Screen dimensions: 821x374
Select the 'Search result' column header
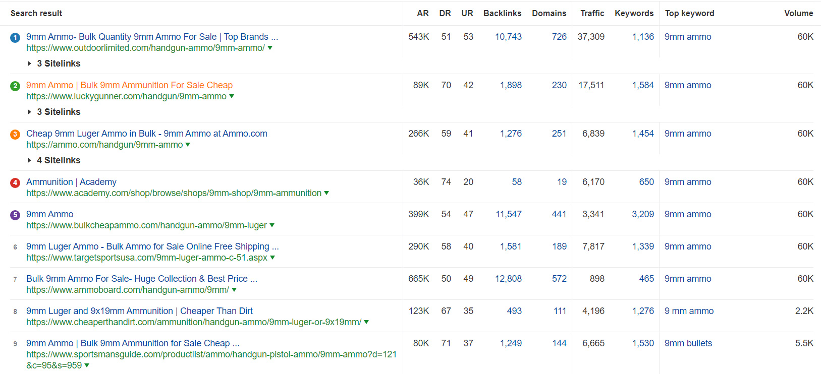click(36, 13)
